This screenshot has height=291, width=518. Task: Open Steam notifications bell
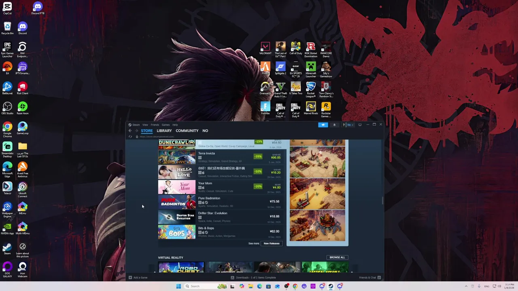point(334,125)
